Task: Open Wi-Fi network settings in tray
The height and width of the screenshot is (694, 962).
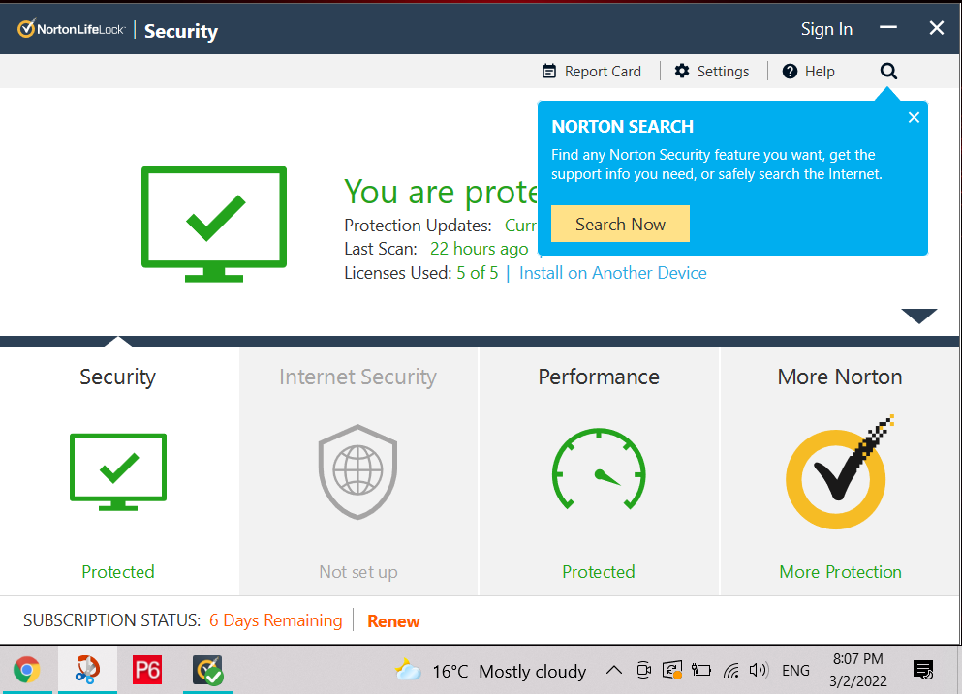Action: (730, 670)
